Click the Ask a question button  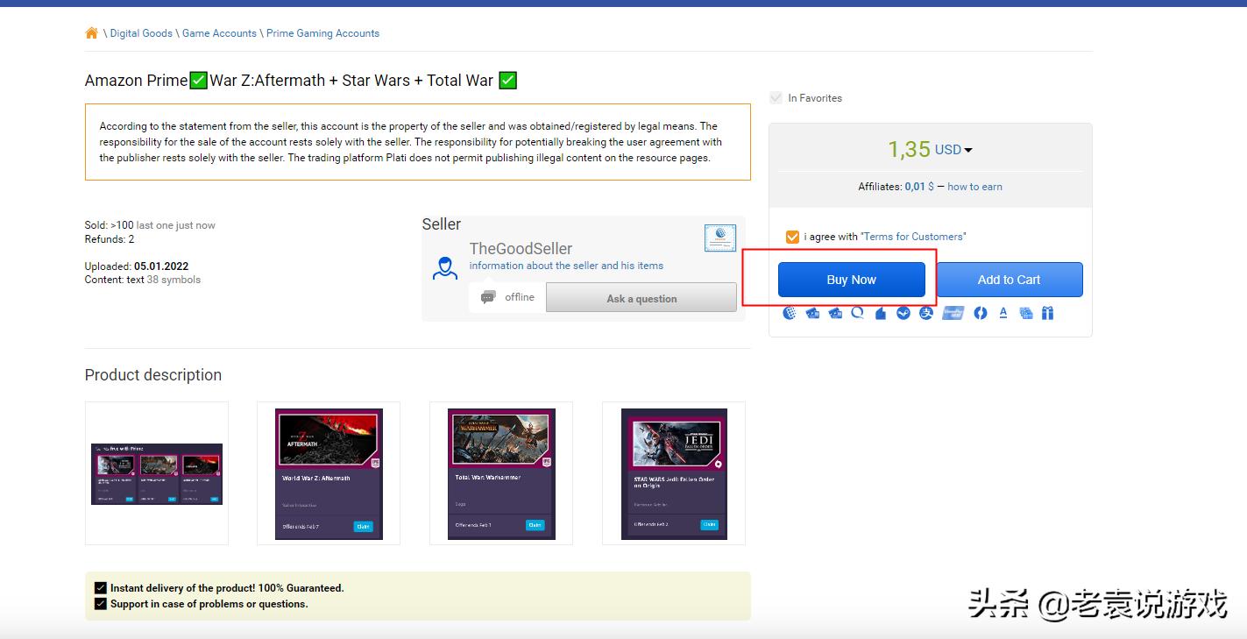tap(641, 298)
